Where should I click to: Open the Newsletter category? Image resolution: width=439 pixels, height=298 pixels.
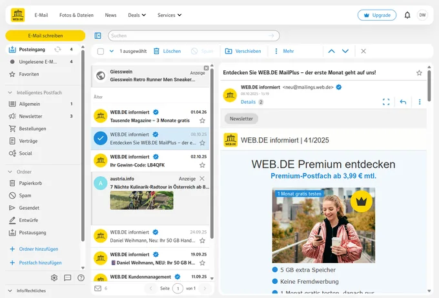tap(43, 116)
